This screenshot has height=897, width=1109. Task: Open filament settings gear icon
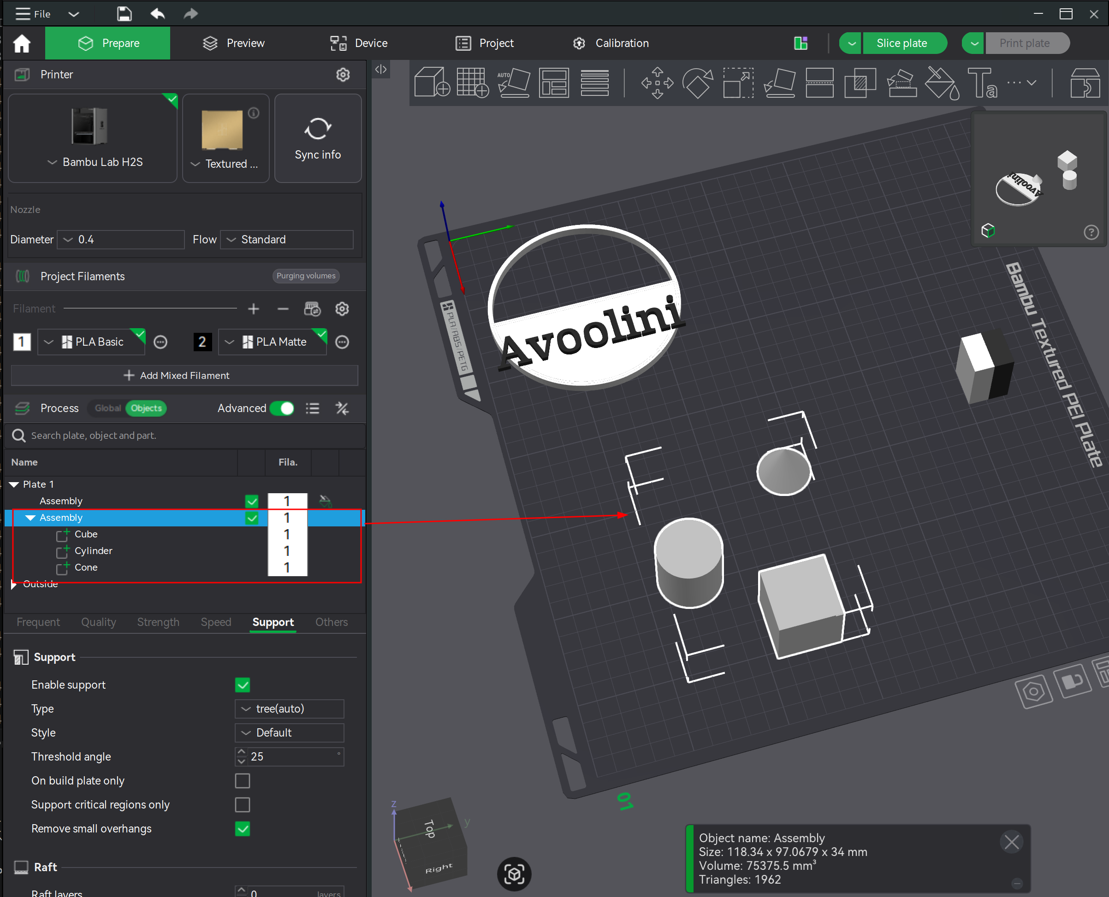[x=342, y=309]
